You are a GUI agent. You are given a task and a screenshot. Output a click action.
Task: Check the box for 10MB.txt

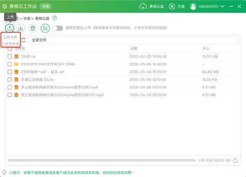click(10, 56)
